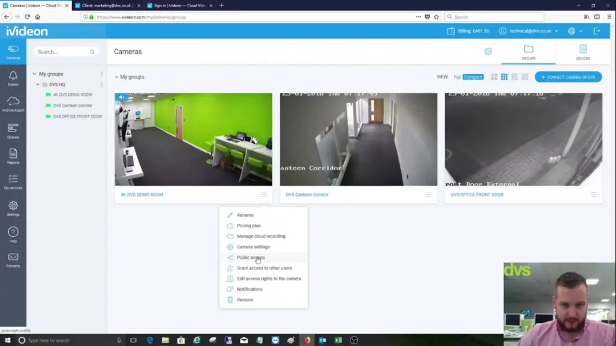
Task: Open the 4K DVS DEMO ROOM camera link
Action: coord(142,194)
